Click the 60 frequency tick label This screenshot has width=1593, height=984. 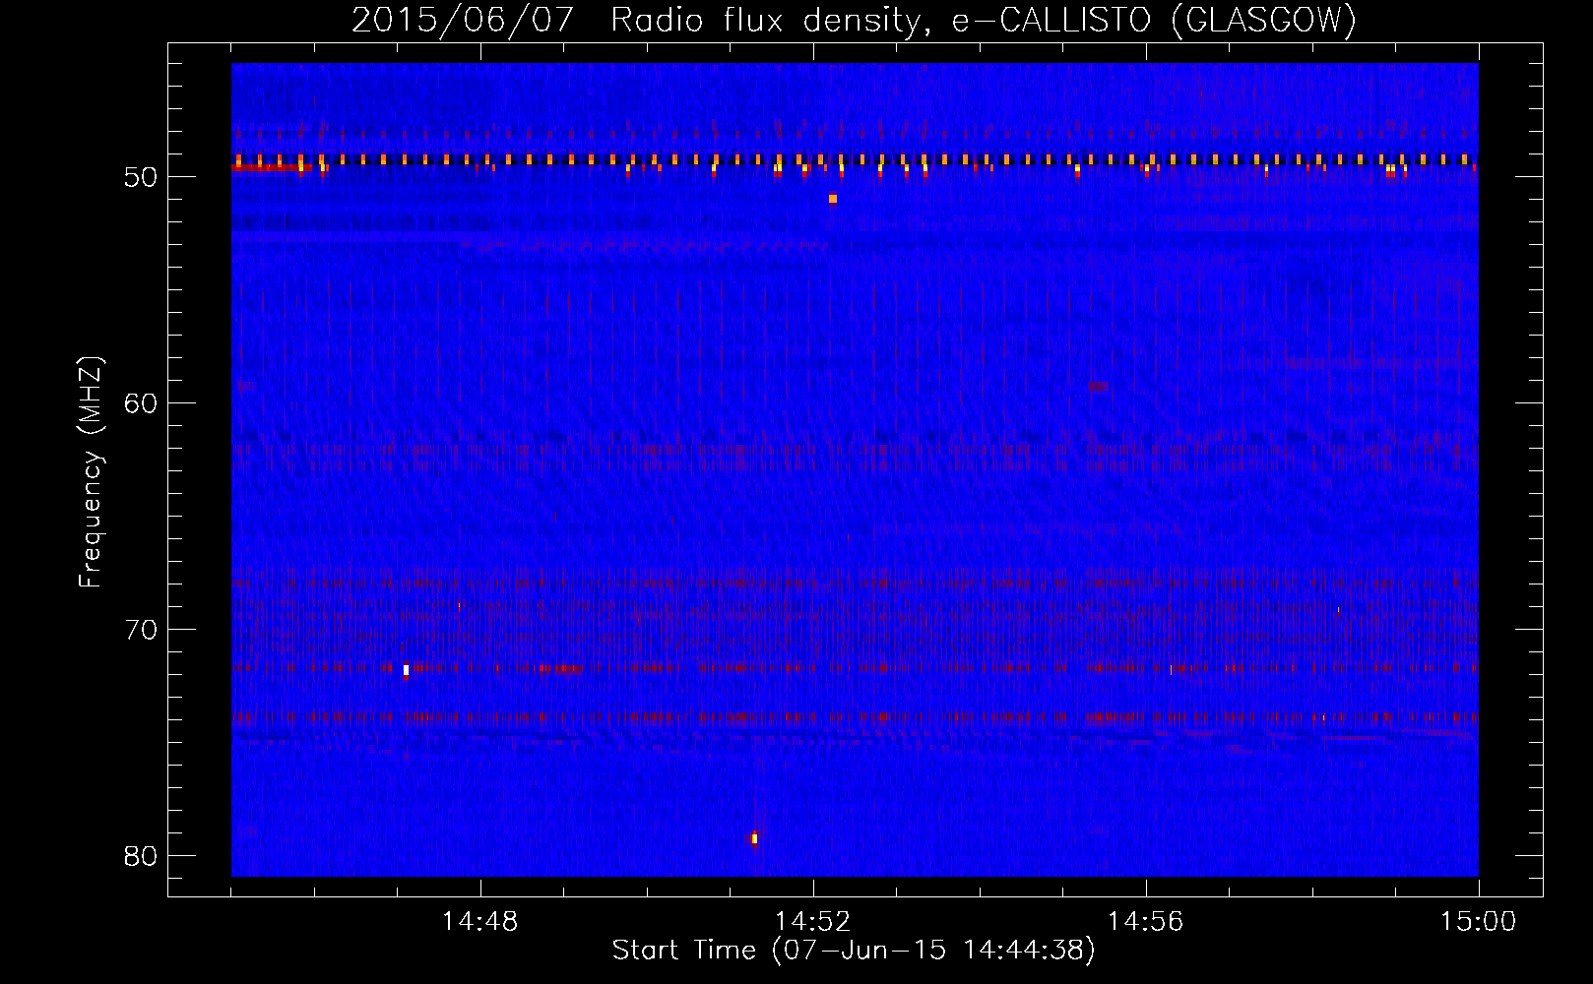click(x=142, y=402)
